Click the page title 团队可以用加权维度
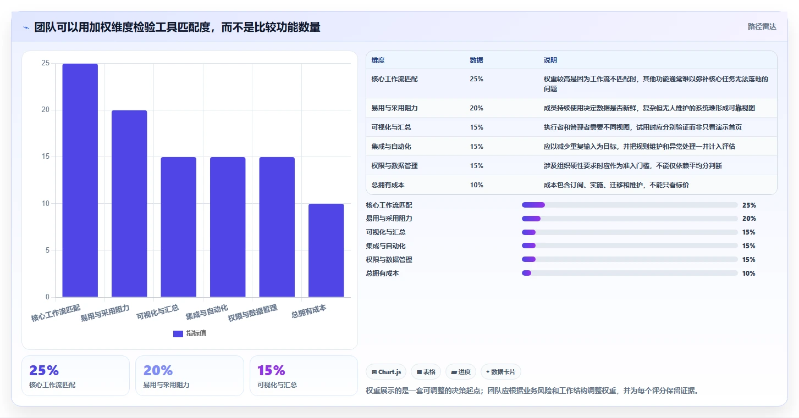The image size is (799, 418). (x=177, y=27)
